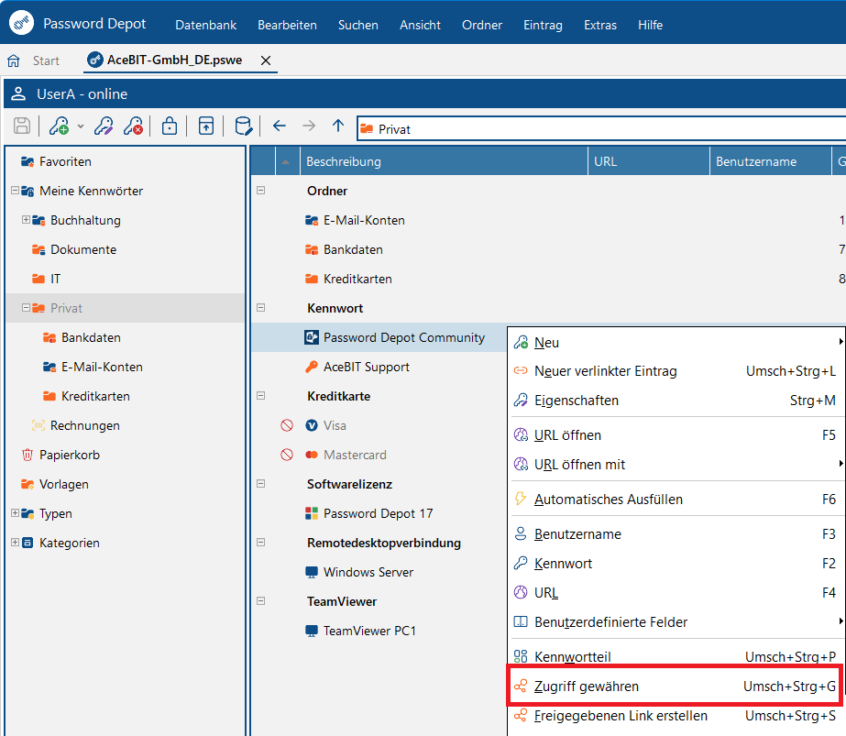Click the edit entry key-pencil icon

pos(104,126)
